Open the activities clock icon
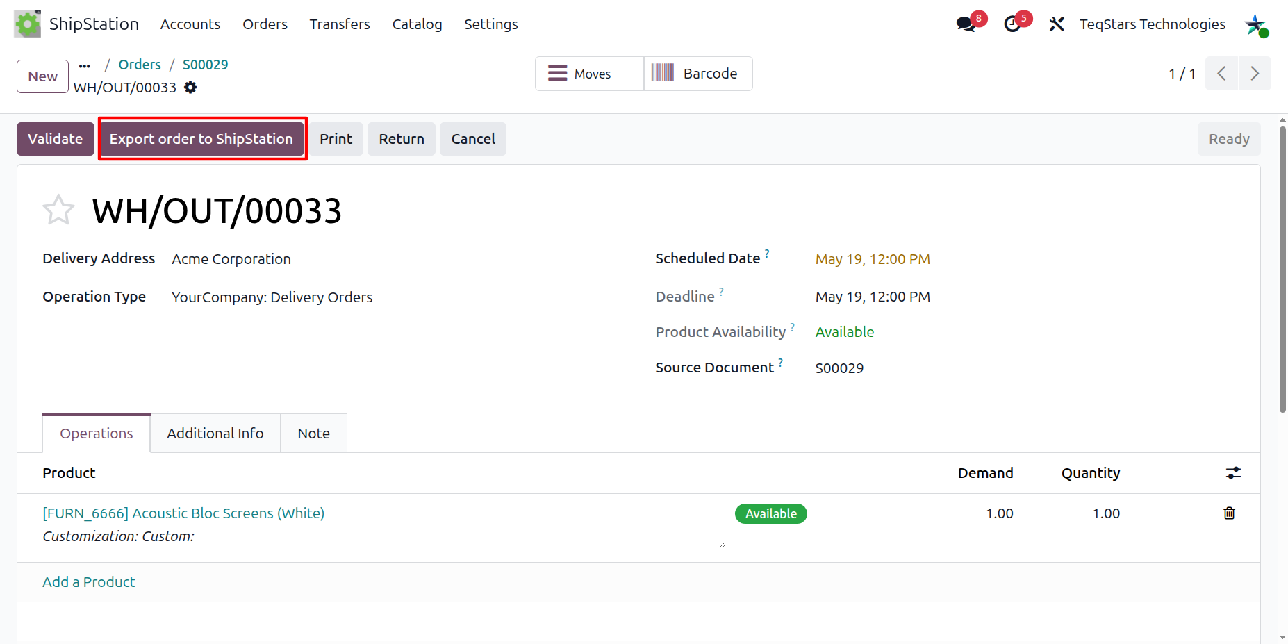 (x=1013, y=24)
